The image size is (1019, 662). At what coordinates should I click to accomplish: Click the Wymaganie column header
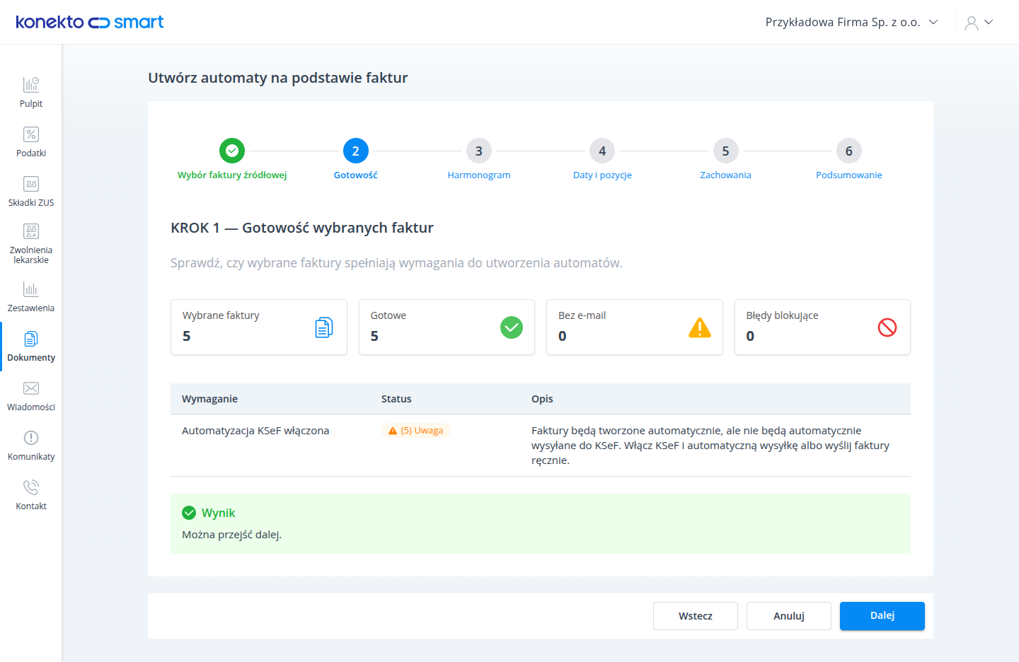tap(209, 399)
